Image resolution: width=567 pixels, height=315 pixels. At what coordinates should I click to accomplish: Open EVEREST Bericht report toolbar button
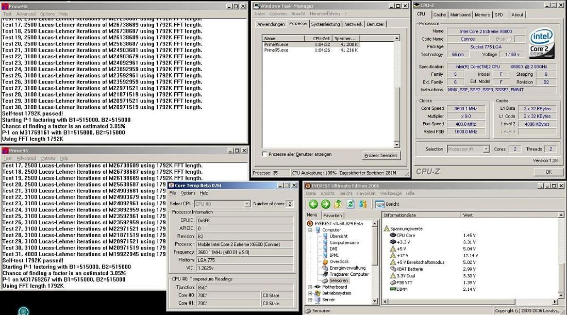(x=387, y=204)
